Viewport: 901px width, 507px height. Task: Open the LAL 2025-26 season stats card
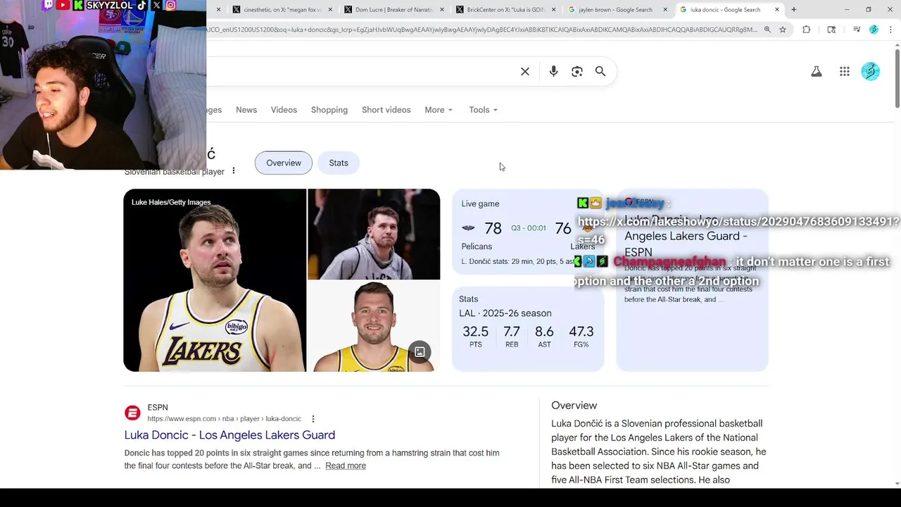(528, 328)
